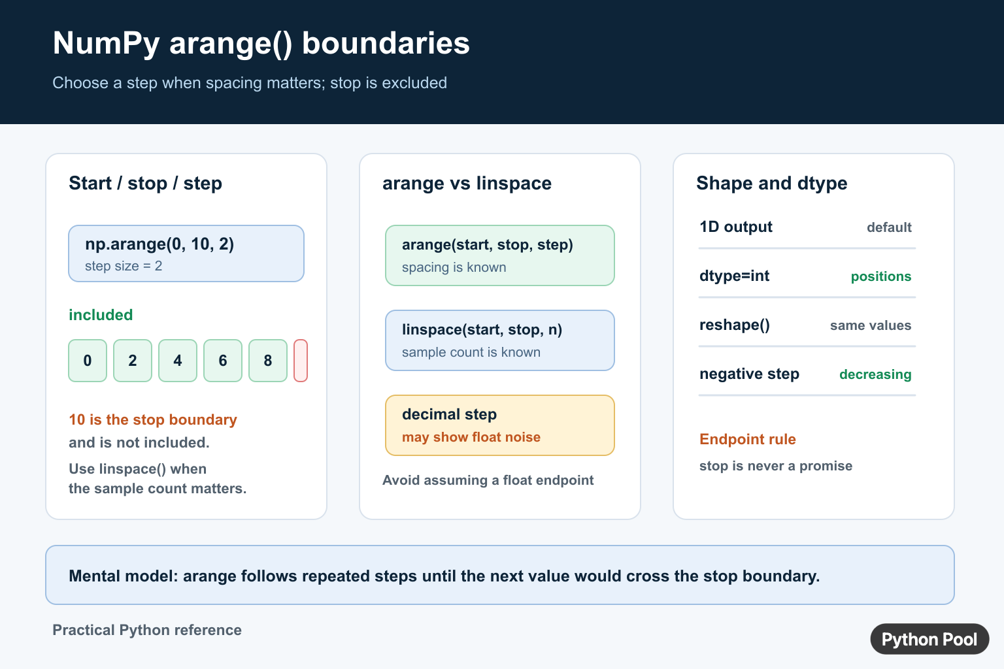
Task: Click 'Use linspace() when' line
Action: [x=137, y=469]
